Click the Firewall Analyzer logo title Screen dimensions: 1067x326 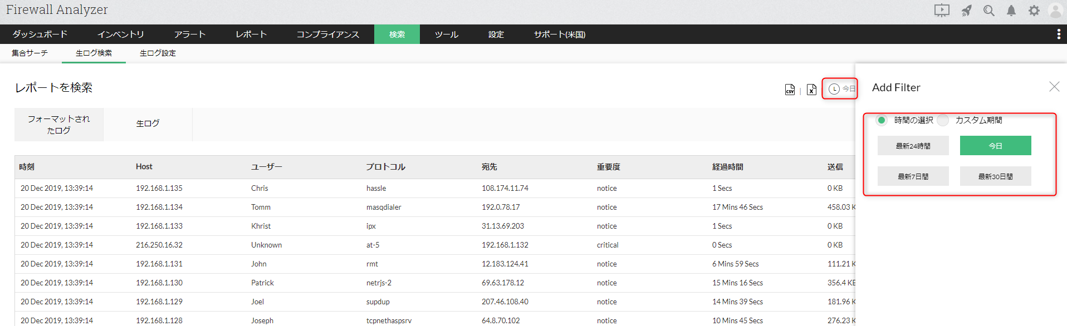57,10
